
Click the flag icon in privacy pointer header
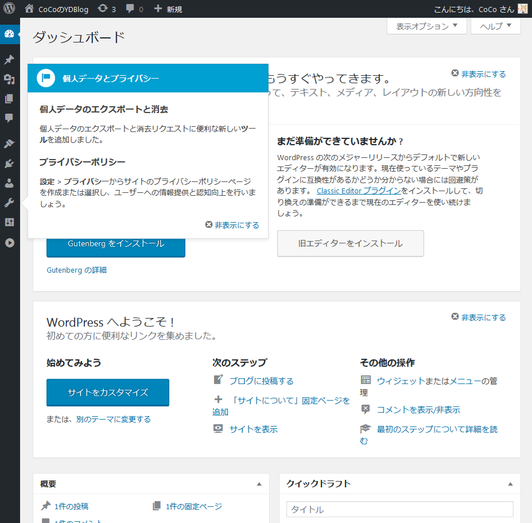[x=46, y=78]
